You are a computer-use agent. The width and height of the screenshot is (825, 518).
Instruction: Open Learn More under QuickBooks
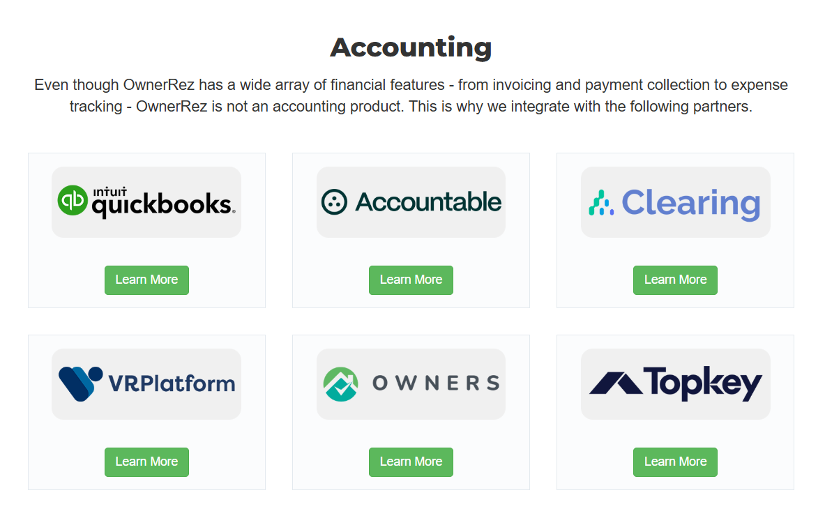(x=146, y=280)
